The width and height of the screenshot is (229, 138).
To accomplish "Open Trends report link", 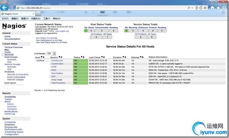I will coord(8,99).
